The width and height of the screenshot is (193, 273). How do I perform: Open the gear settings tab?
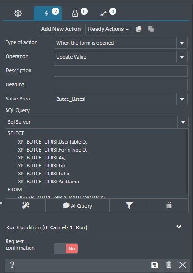[18, 14]
